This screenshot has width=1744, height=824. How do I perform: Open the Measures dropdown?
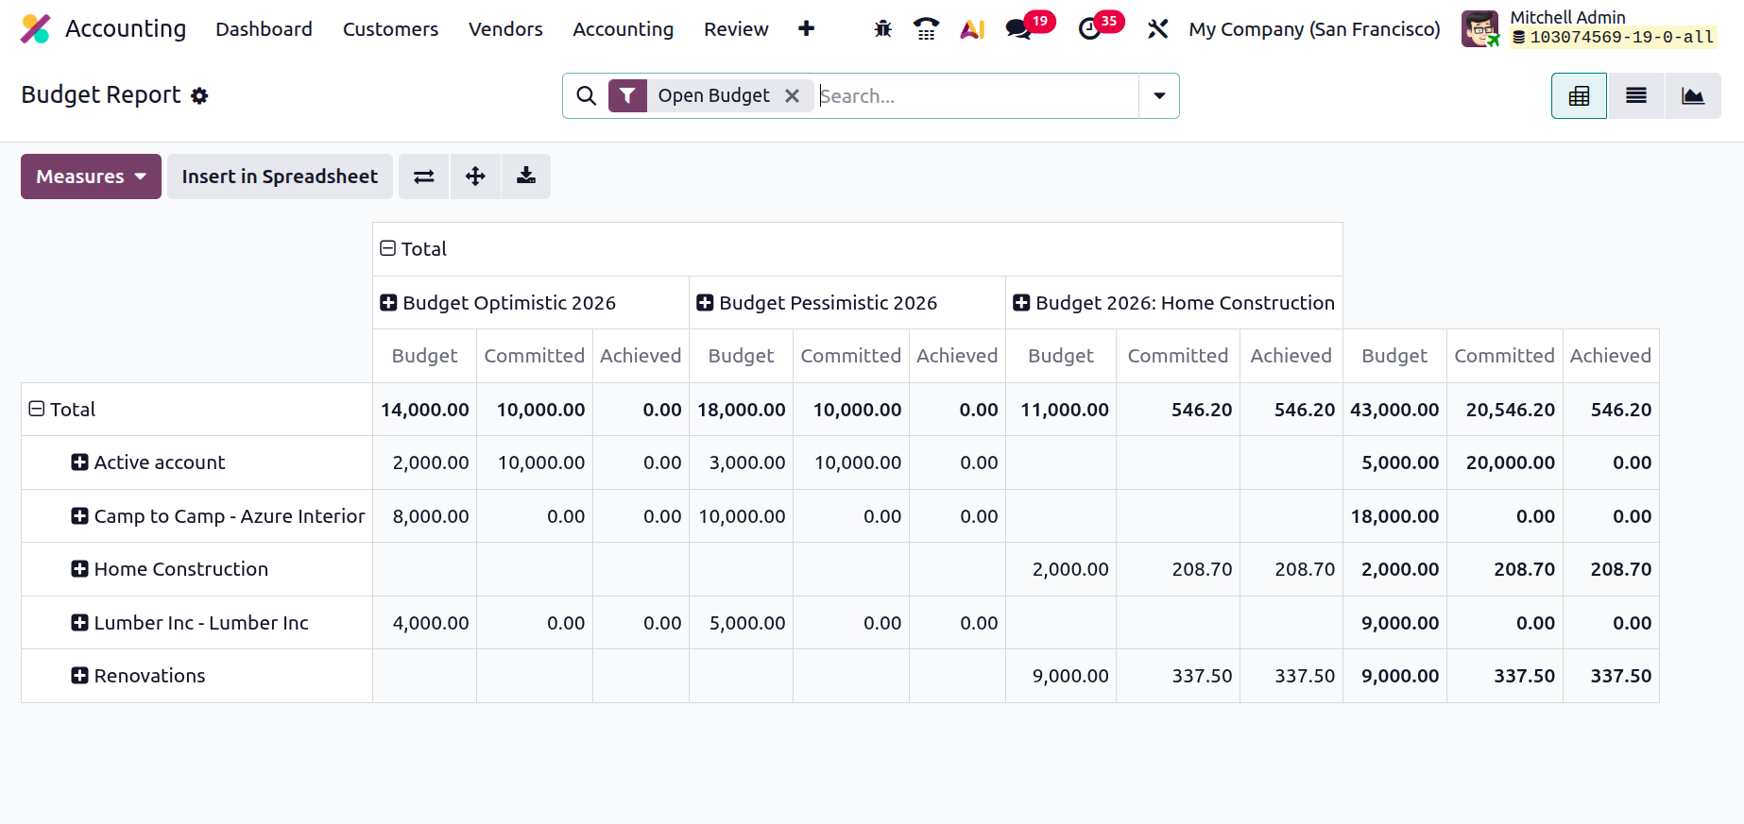click(x=91, y=177)
